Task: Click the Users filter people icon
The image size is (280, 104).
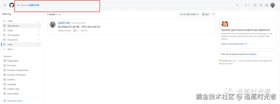Action: [4, 44]
